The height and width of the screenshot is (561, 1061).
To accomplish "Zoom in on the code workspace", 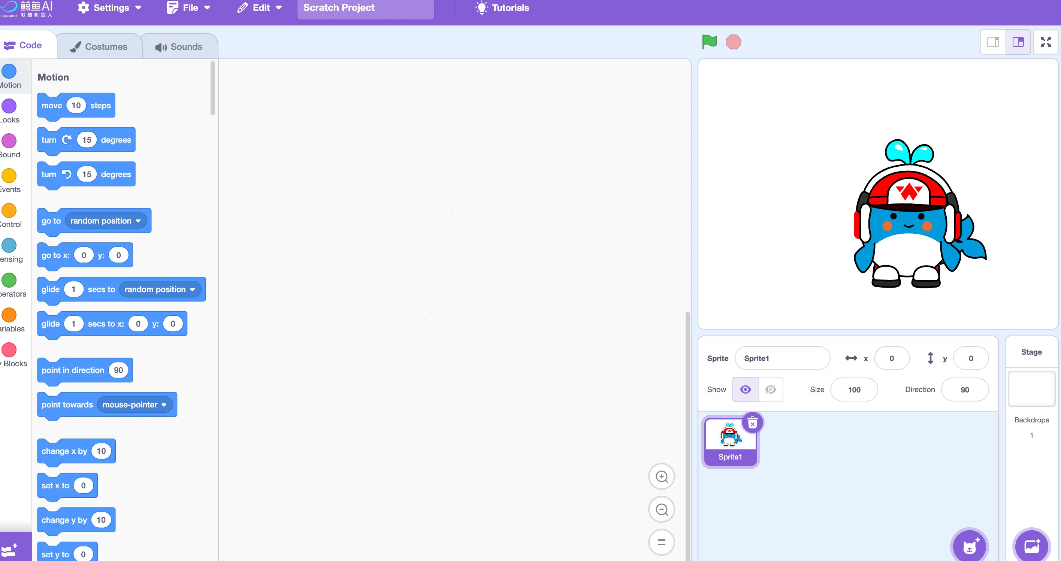I will (662, 477).
